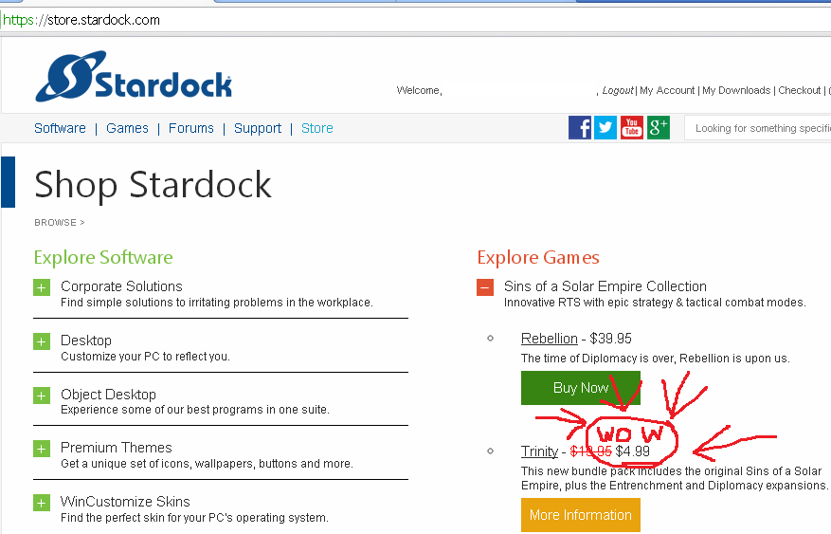831x534 pixels.
Task: Open the My Account link
Action: click(x=667, y=91)
